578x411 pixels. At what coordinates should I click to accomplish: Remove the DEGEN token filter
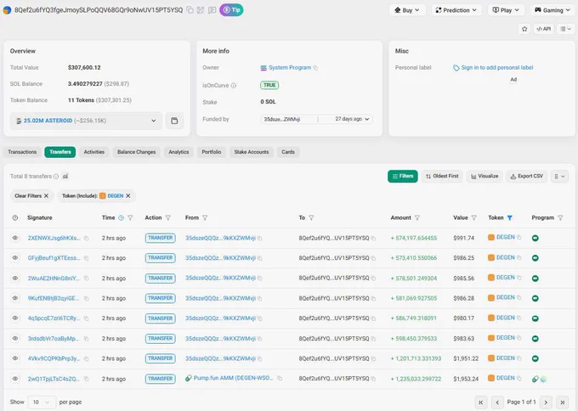pyautogui.click(x=127, y=196)
